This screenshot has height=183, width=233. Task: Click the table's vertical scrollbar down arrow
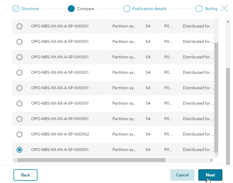216,155
